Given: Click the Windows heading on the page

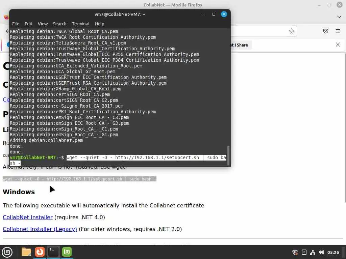Looking at the screenshot, I should (x=19, y=192).
